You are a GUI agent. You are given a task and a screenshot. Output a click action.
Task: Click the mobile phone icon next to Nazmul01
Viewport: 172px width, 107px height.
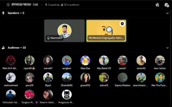48,38
